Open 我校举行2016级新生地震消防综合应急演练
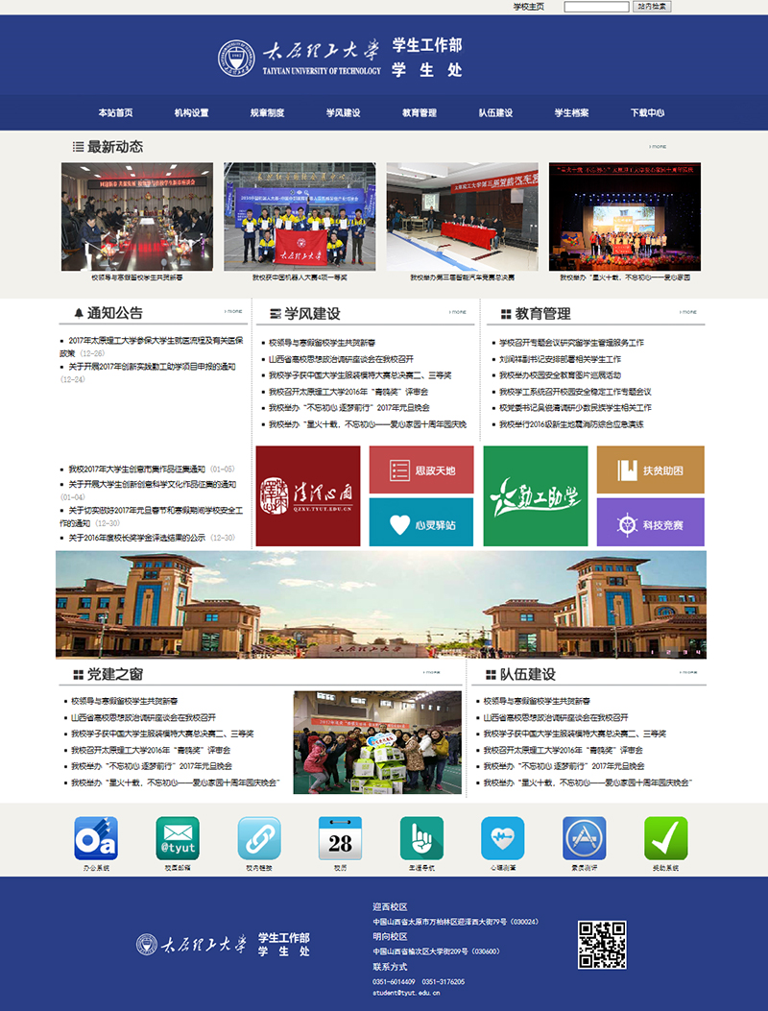Viewport: 768px width, 1011px height. (x=571, y=424)
